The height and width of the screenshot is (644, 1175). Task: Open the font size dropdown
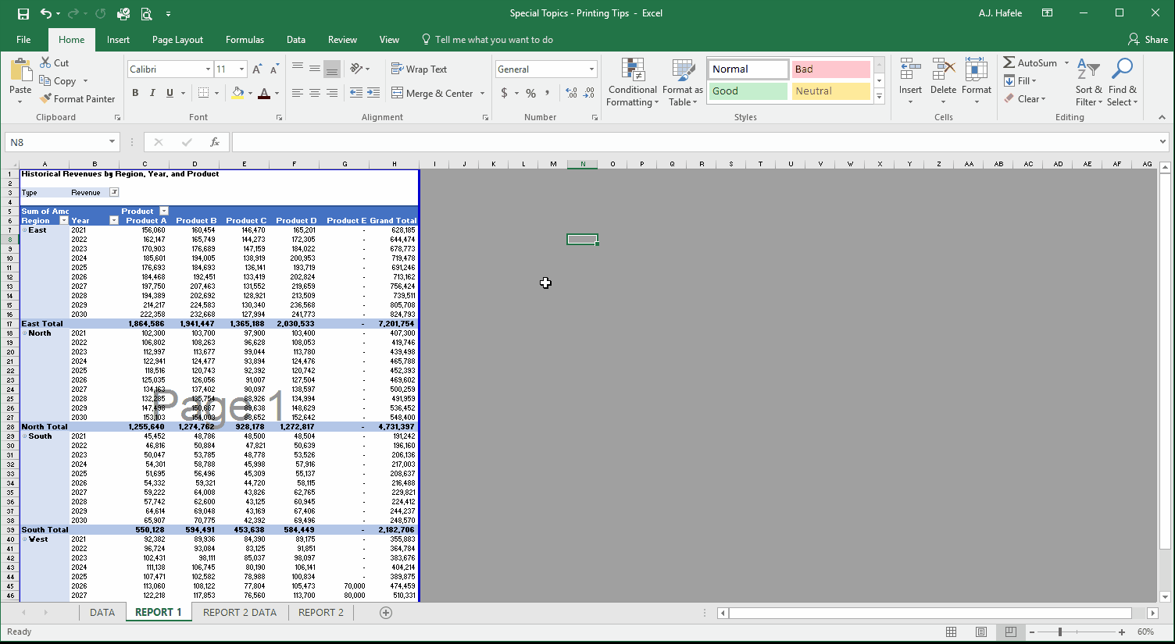[x=241, y=69]
